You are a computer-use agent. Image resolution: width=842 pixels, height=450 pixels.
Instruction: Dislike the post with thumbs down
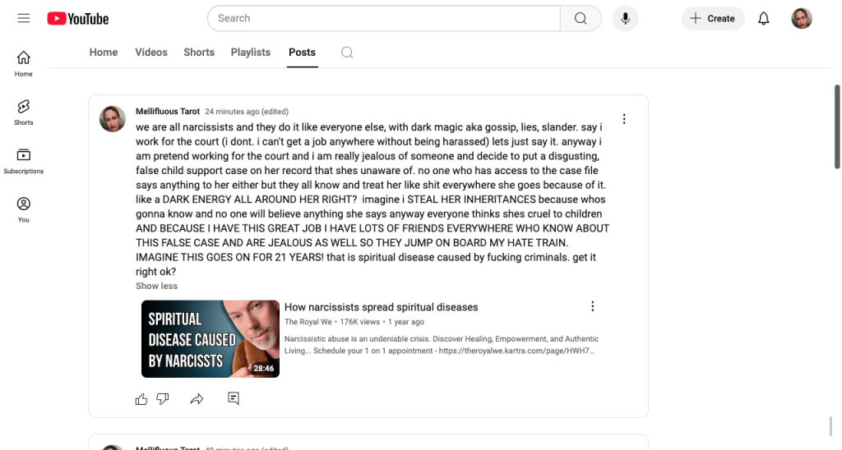point(163,399)
